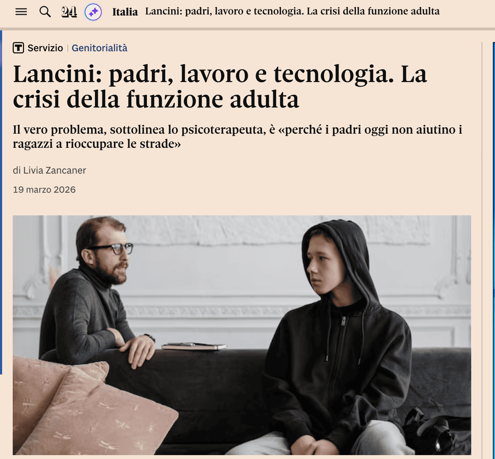Open author Livia Zancaner's page
Image resolution: width=495 pixels, height=459 pixels.
pos(55,170)
